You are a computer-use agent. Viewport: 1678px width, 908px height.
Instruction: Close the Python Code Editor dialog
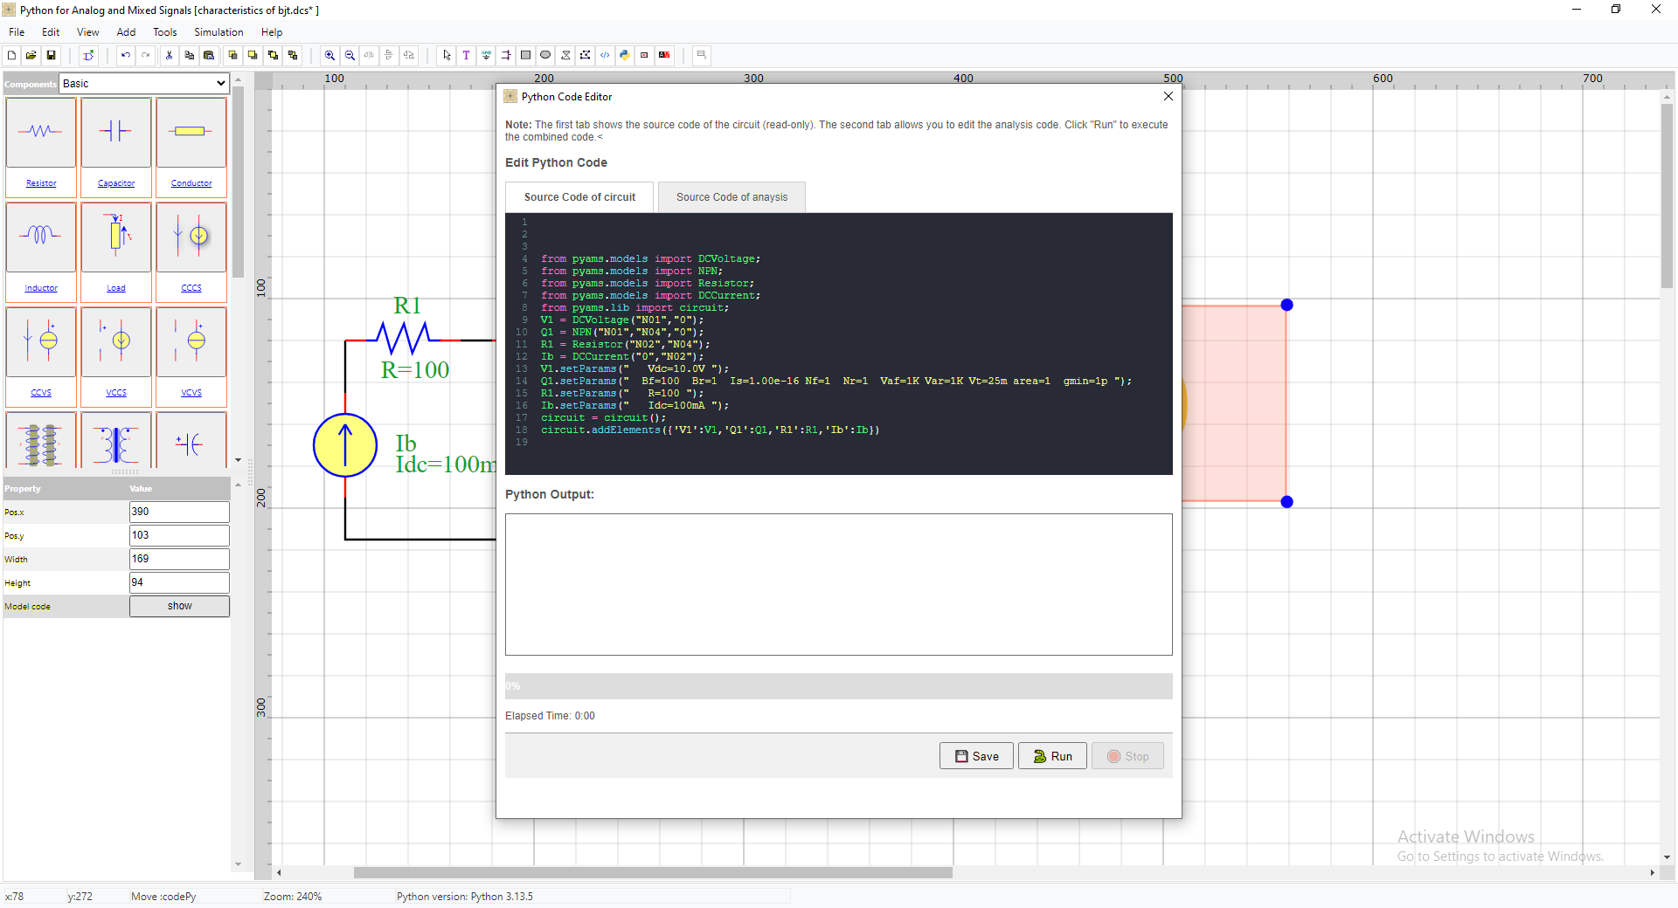coord(1168,96)
